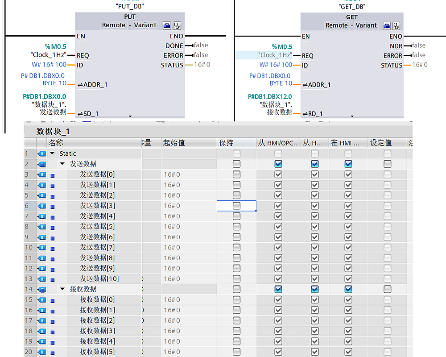Open the PUT block configuration icon

click(167, 25)
